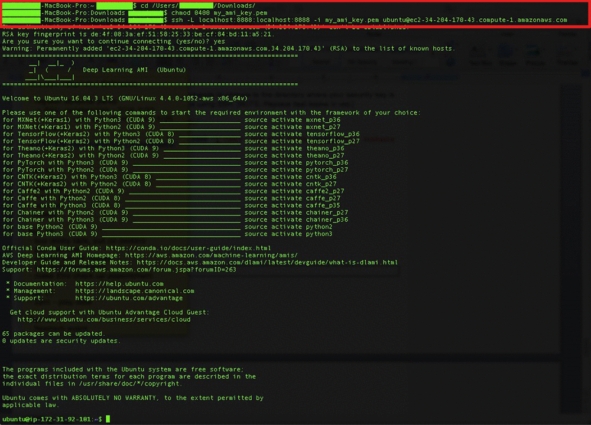Click 'source activate pytorch_p27' text
Viewport: 591px width, 425px height.
pos(296,170)
